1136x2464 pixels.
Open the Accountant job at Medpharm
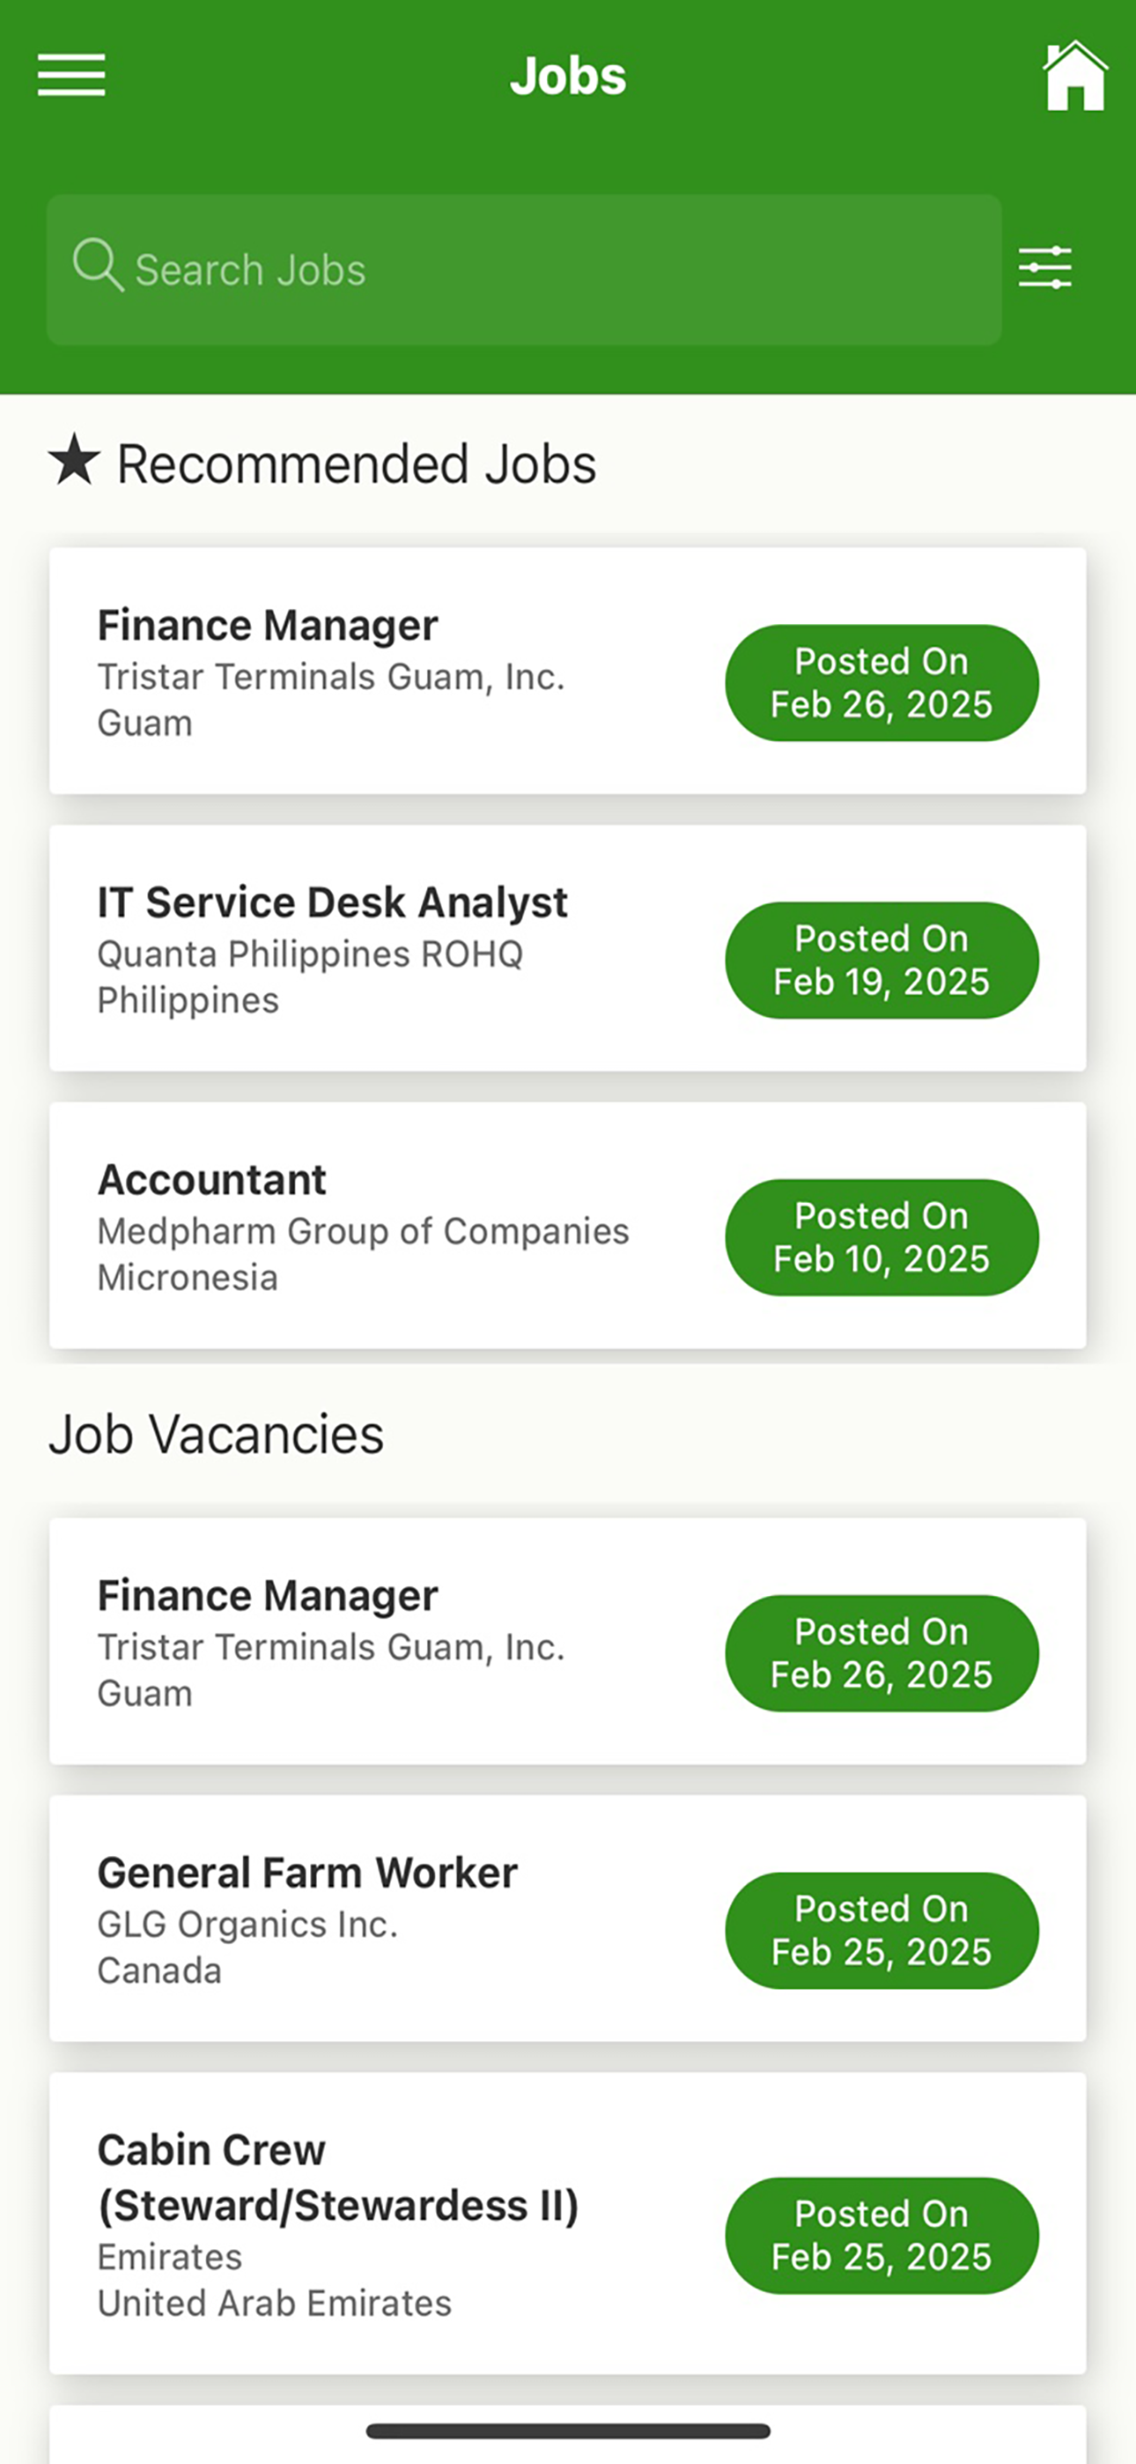(568, 1226)
